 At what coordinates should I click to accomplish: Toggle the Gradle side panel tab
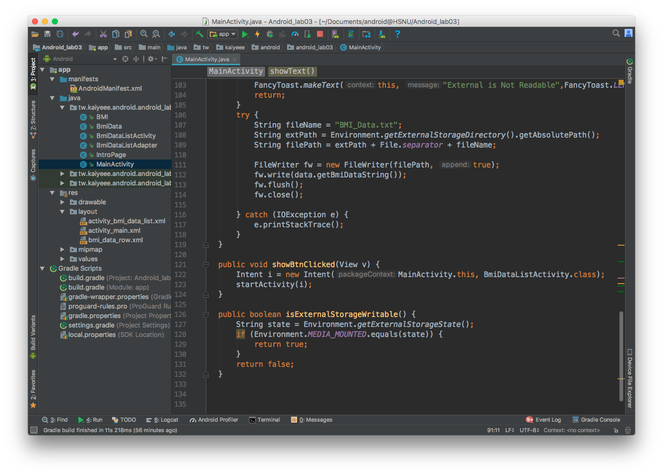pyautogui.click(x=630, y=71)
